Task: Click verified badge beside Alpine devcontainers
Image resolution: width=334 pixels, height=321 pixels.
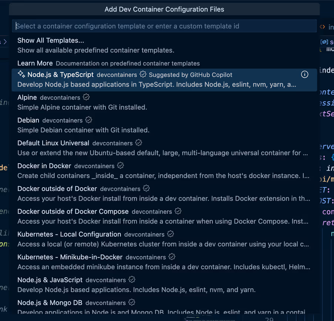Action: click(x=86, y=97)
